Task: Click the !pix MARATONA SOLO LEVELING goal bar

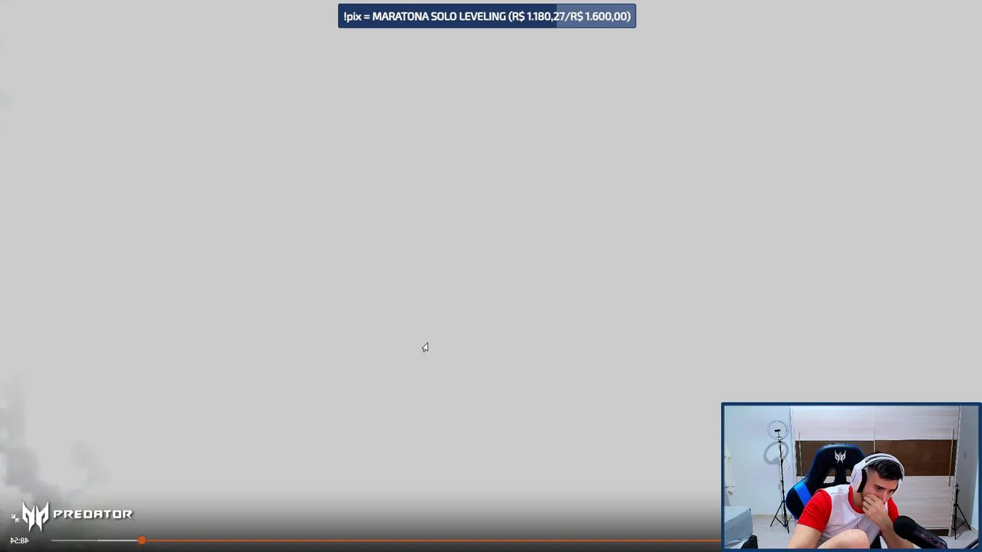Action: (487, 16)
